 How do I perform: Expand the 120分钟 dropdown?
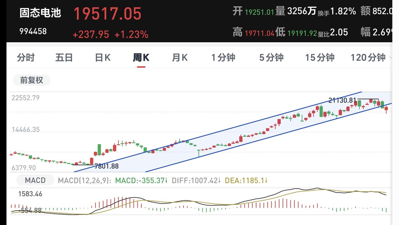coord(371,58)
